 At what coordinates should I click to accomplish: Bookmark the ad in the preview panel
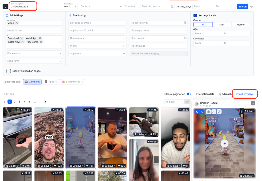209,112
